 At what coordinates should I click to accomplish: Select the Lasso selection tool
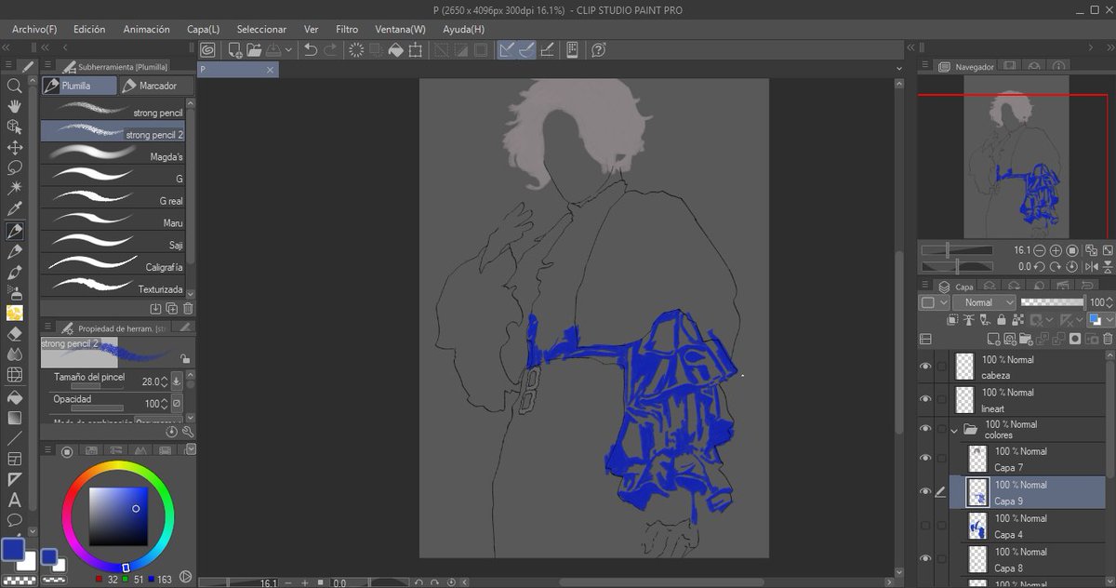pyautogui.click(x=15, y=167)
